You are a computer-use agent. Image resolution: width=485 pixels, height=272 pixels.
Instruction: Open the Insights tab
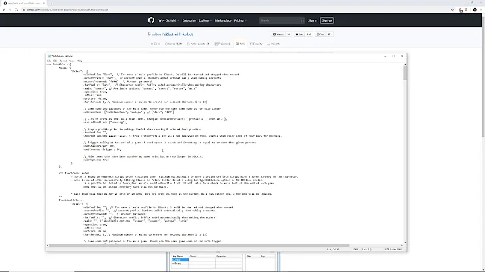coord(273,44)
